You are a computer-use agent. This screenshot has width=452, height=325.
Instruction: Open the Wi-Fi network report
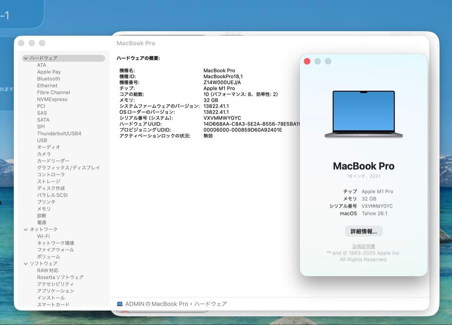(44, 236)
